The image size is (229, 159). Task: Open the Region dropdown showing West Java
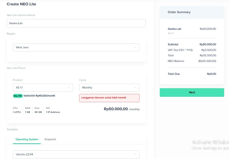[x=76, y=47]
